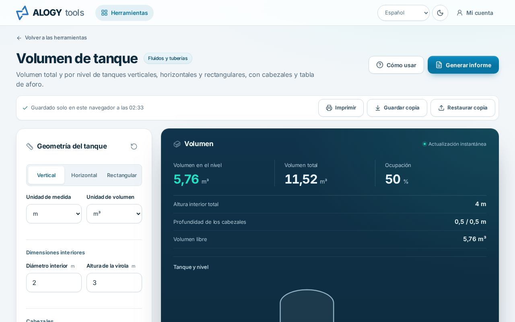
Task: Click the user icon beside Mi cuenta
Action: pos(459,13)
